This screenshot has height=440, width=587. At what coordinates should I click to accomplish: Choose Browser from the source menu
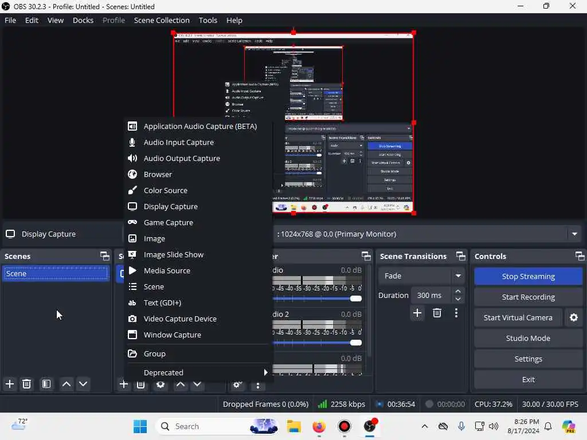[x=198, y=174]
